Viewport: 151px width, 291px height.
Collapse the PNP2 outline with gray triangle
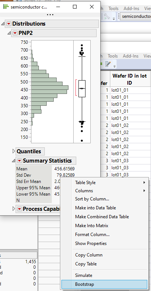(x=9, y=33)
